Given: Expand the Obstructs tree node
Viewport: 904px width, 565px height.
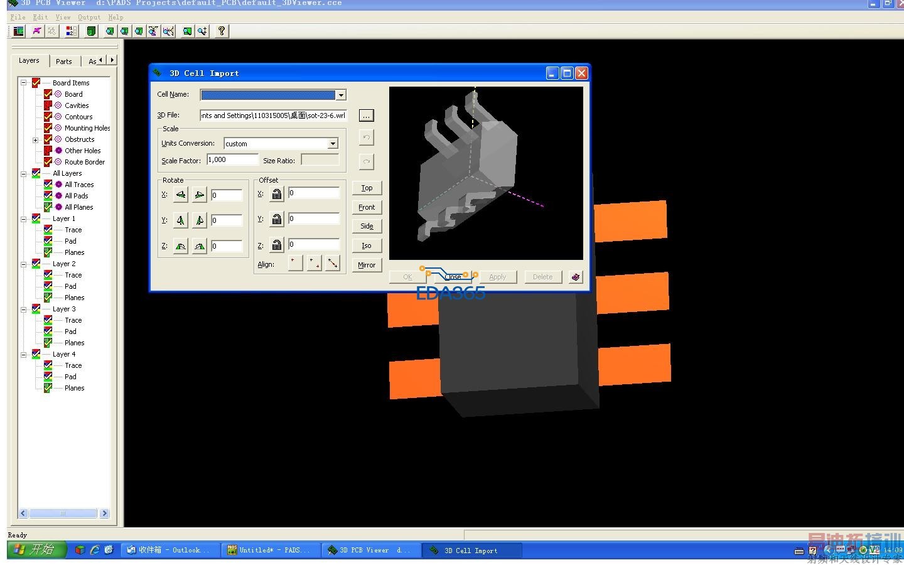Looking at the screenshot, I should (36, 139).
